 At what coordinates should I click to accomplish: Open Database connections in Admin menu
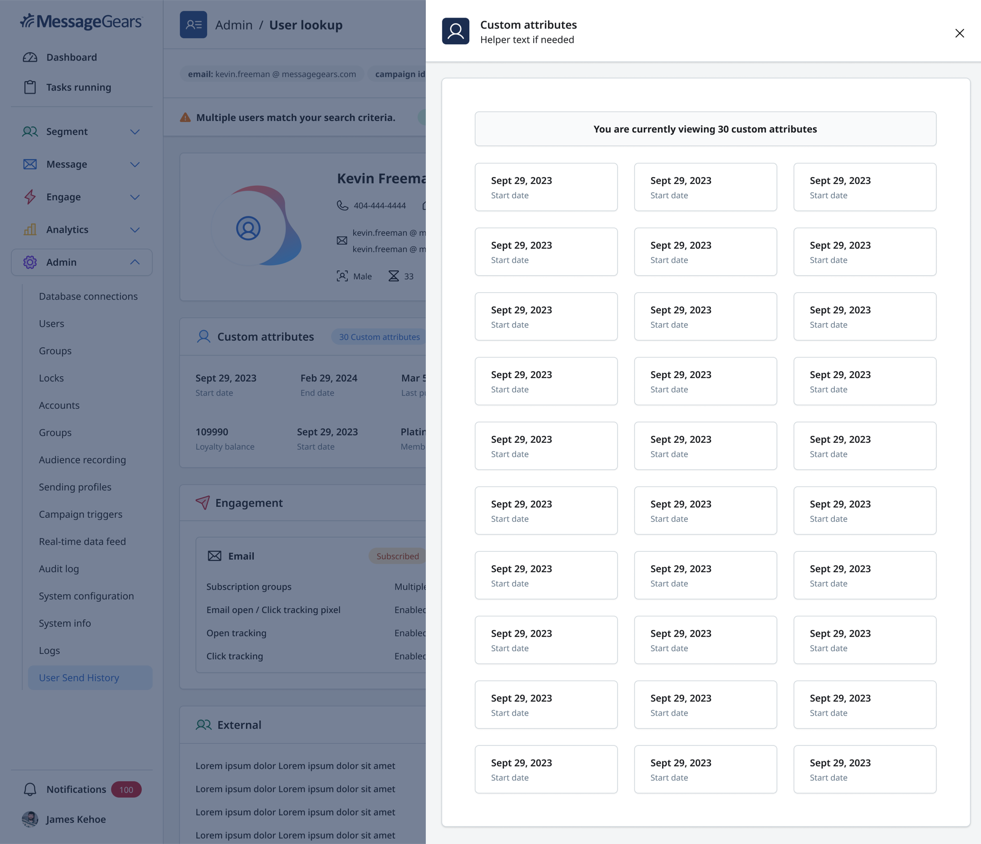88,296
